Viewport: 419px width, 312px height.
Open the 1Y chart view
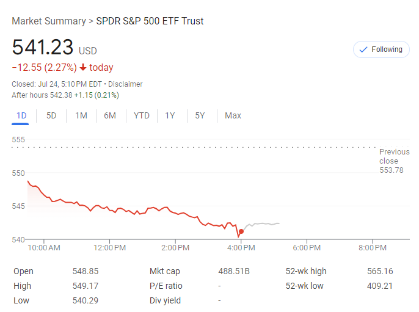170,115
